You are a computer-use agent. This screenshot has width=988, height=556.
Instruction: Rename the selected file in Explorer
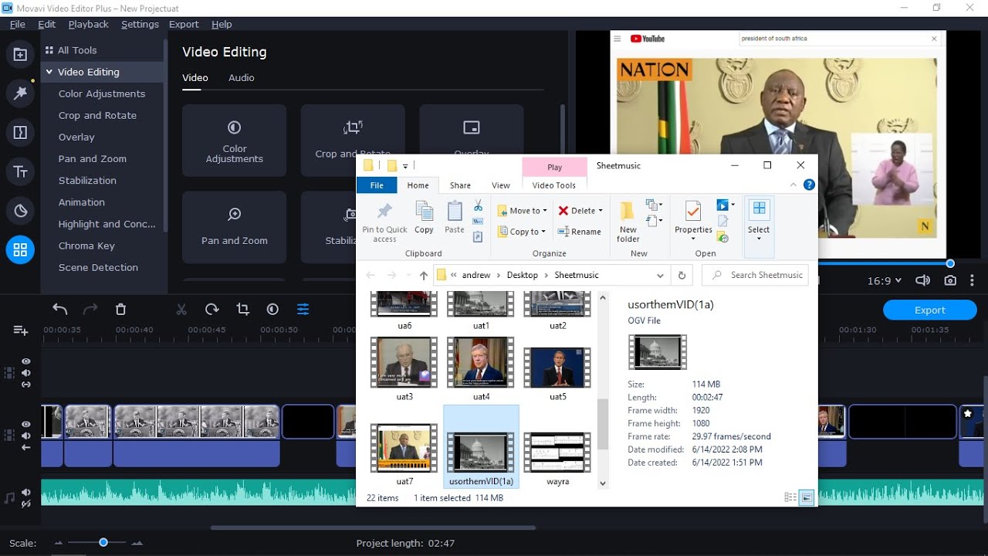pyautogui.click(x=579, y=232)
